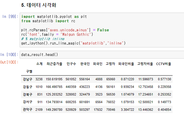The image size is (184, 116).
Task: Click the Out[100] output prompt
Action: coord(9,62)
